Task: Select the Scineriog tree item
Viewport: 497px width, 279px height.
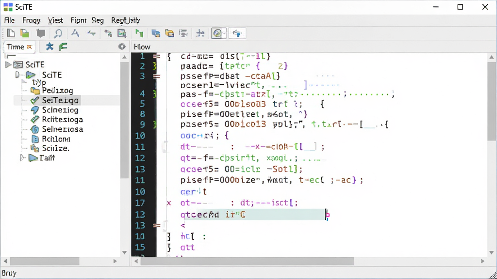Action: [60, 110]
